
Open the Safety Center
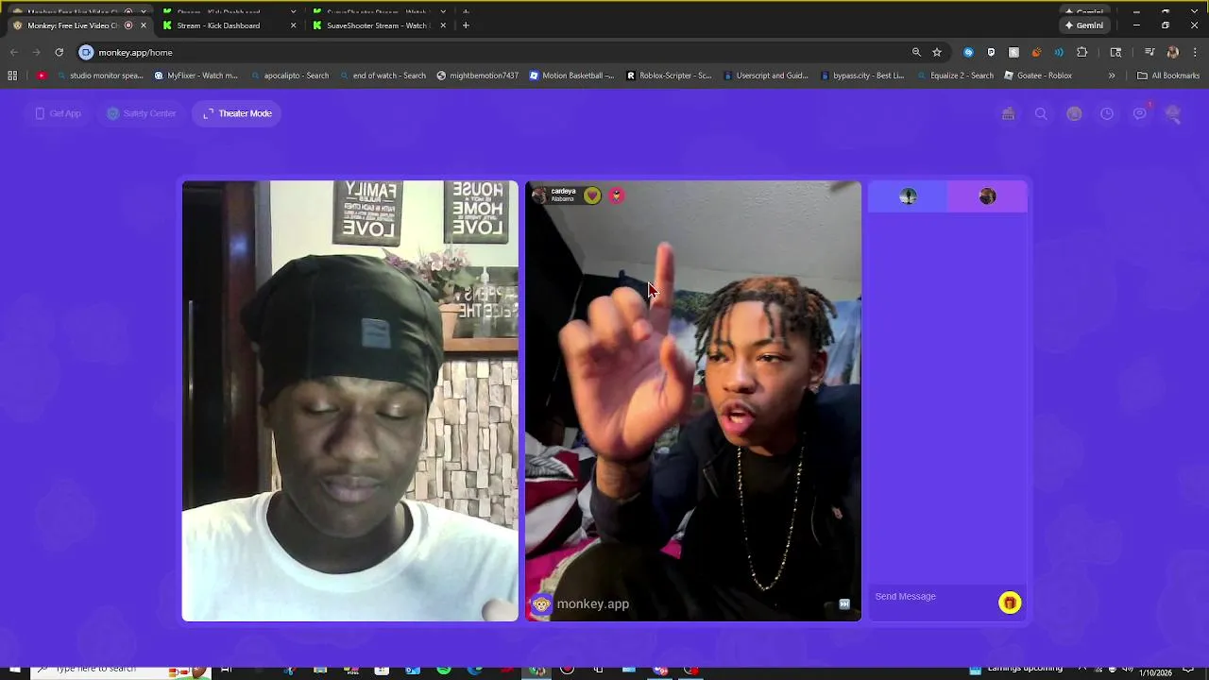tap(142, 113)
